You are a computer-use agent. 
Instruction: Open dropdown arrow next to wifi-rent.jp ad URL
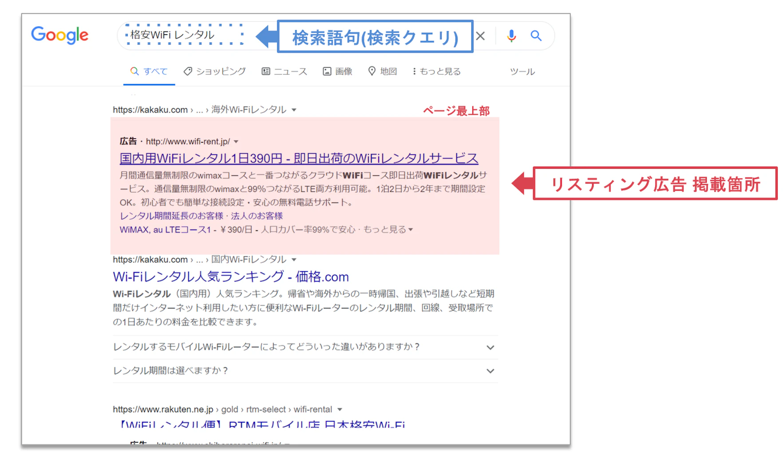[236, 142]
